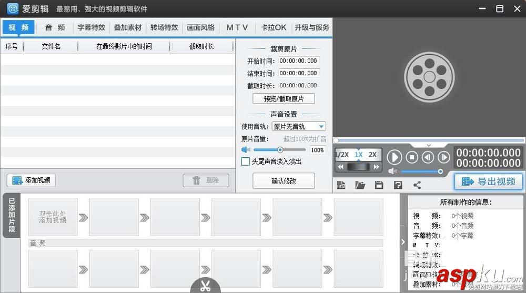This screenshot has height=293, width=526.
Task: Click the 添加视频 button
Action: click(x=31, y=180)
